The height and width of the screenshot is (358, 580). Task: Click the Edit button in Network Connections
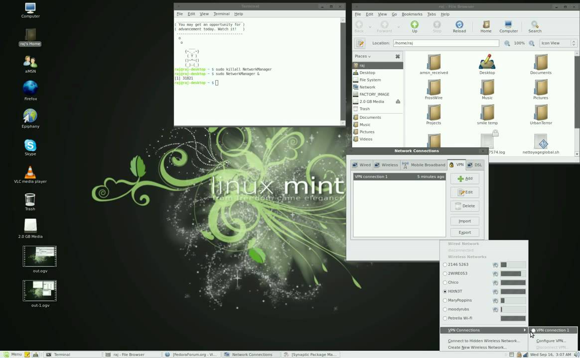(x=465, y=192)
